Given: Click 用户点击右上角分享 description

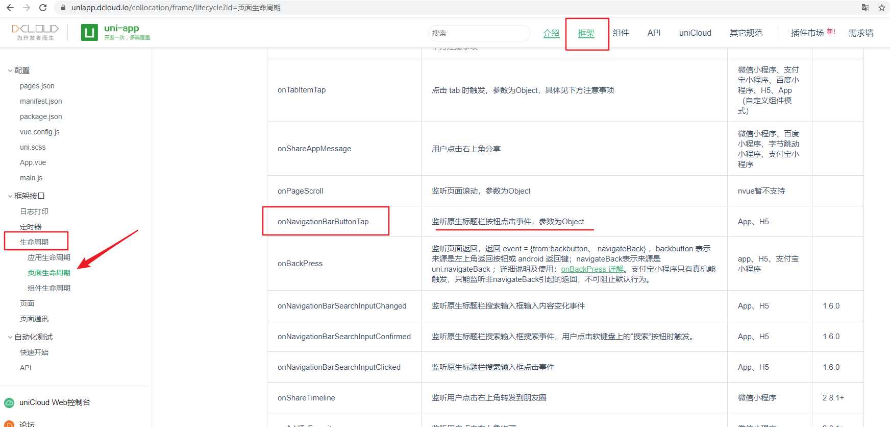Looking at the screenshot, I should [x=466, y=149].
